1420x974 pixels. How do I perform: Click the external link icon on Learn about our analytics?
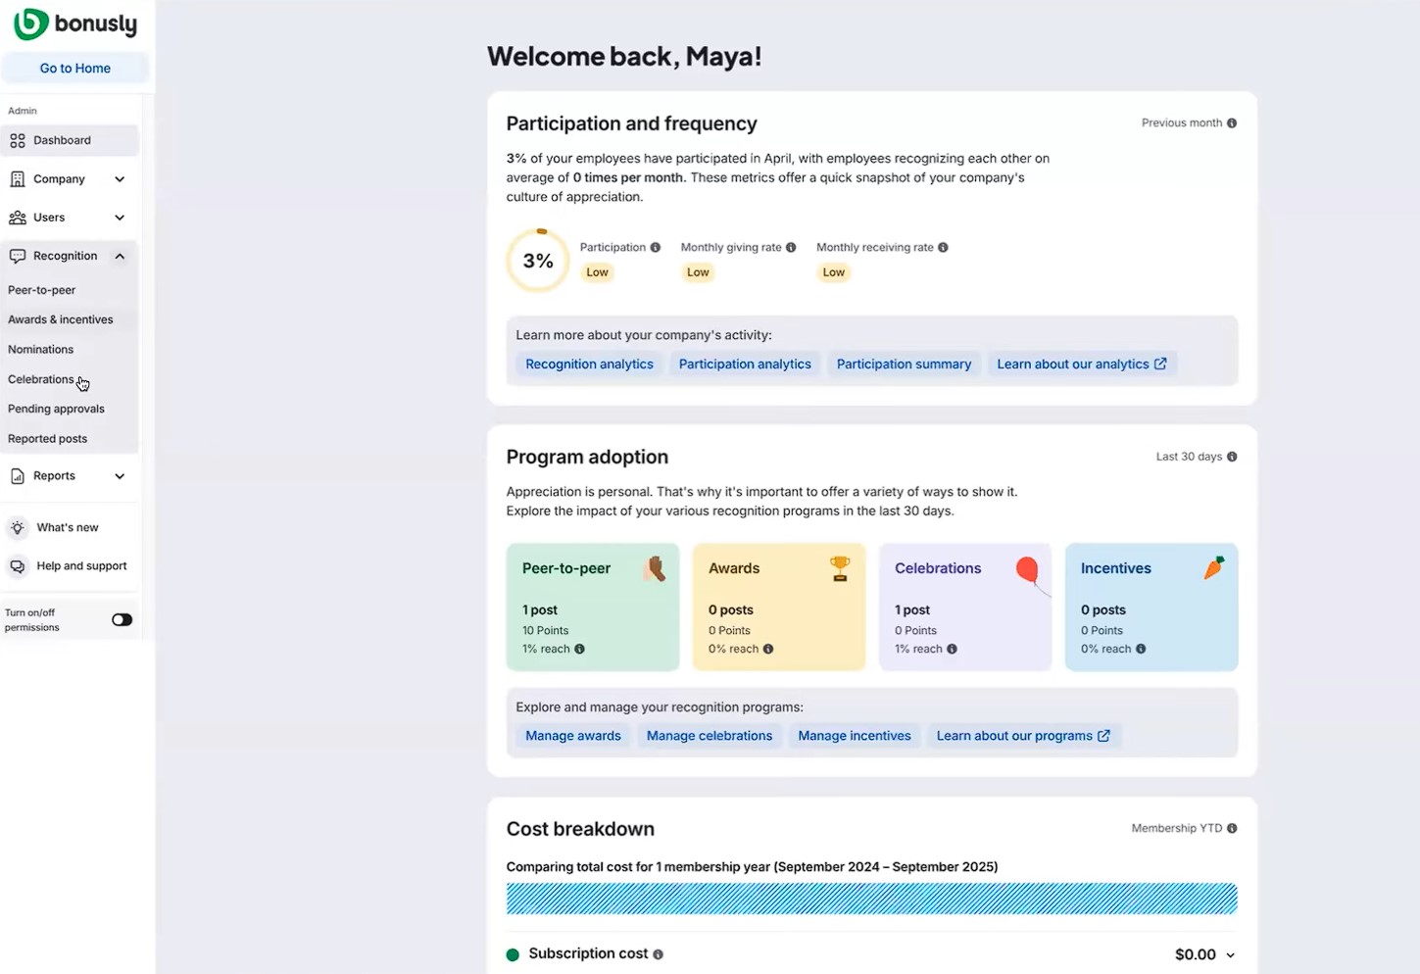[x=1161, y=364]
